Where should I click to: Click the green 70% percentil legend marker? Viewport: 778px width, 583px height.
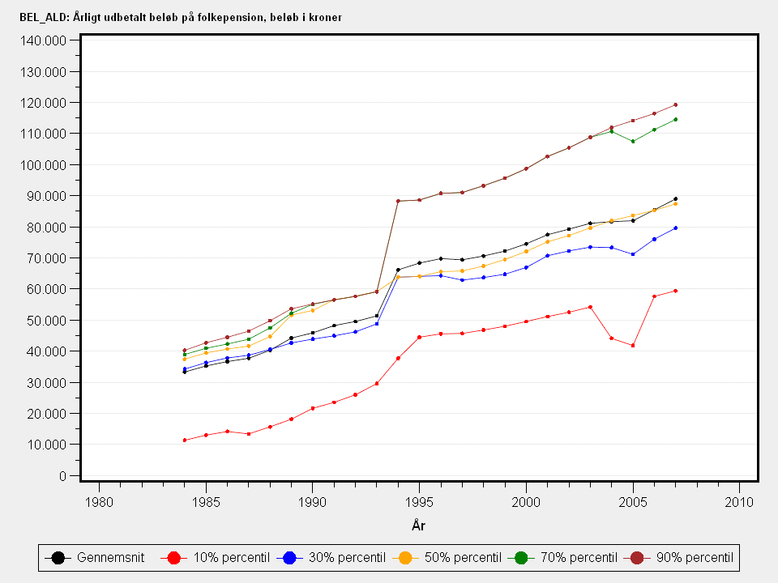click(x=521, y=557)
